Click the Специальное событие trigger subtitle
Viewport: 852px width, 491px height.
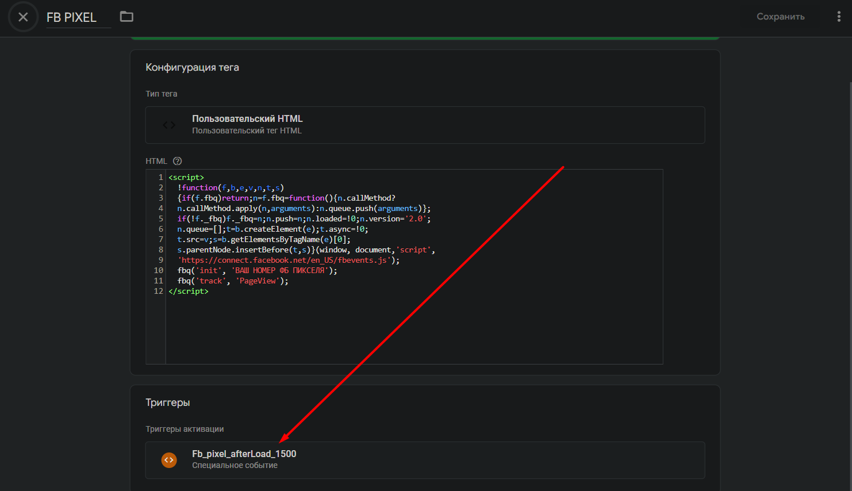235,465
